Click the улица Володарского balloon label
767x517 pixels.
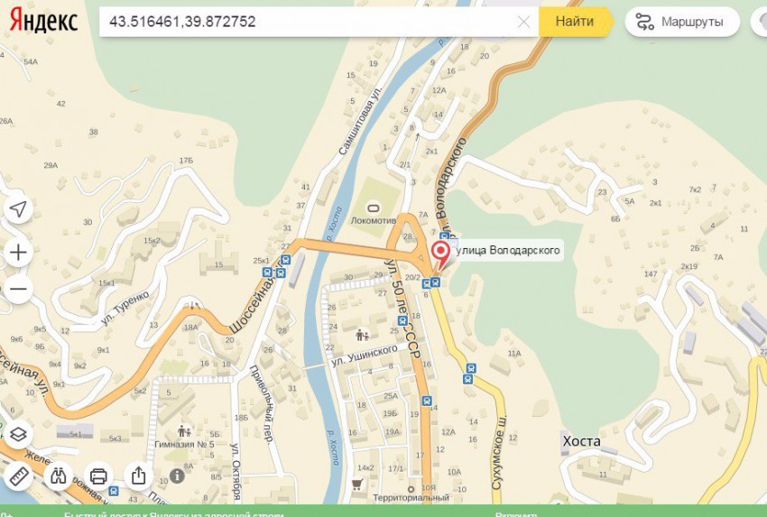point(508,251)
